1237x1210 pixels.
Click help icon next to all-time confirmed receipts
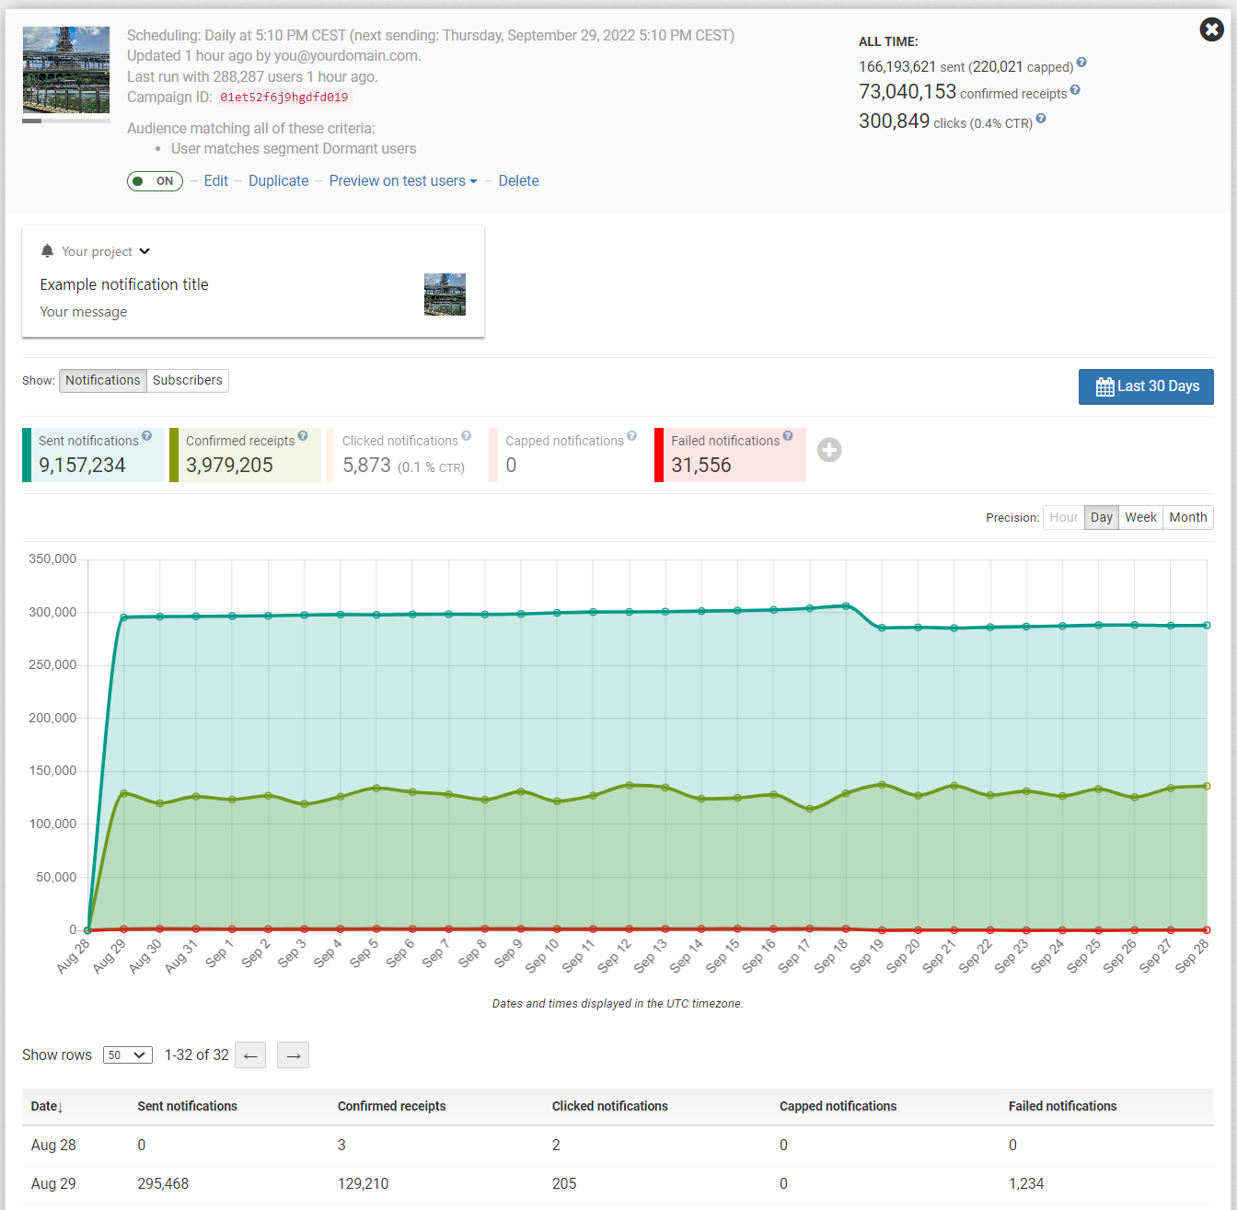pyautogui.click(x=1075, y=90)
